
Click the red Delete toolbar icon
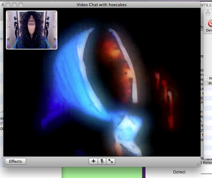coord(210,24)
